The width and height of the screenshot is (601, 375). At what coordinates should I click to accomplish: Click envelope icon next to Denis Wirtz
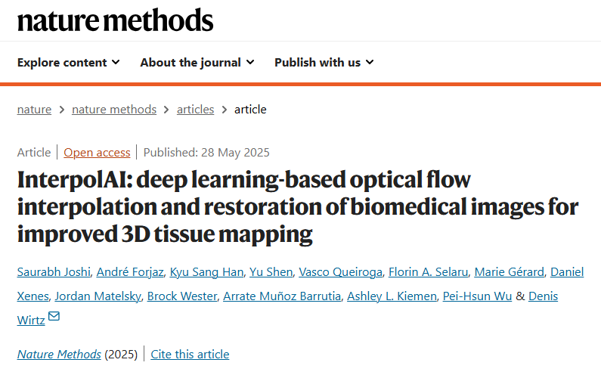click(54, 316)
